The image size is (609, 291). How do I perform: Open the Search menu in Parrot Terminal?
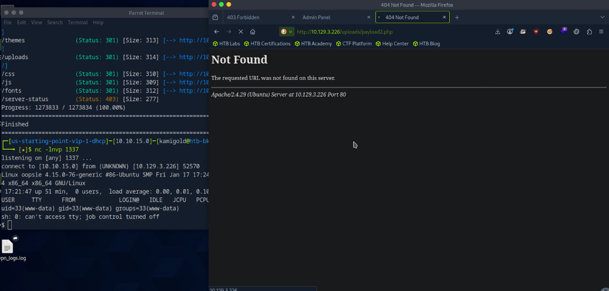point(55,23)
